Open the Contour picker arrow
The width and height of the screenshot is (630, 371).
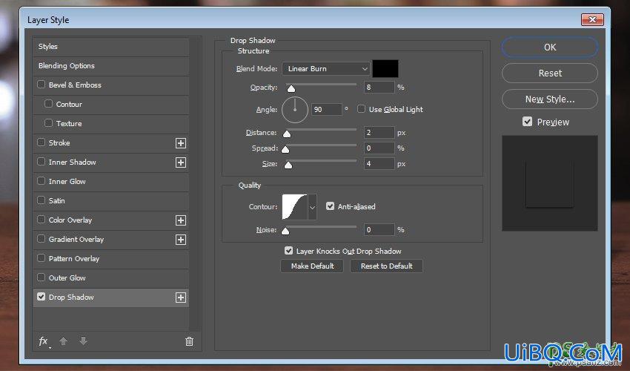pos(312,207)
